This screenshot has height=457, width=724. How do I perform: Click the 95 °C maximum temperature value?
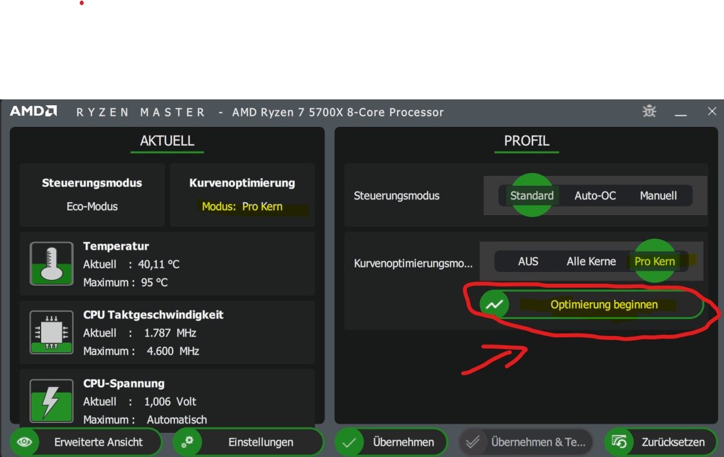tap(154, 282)
